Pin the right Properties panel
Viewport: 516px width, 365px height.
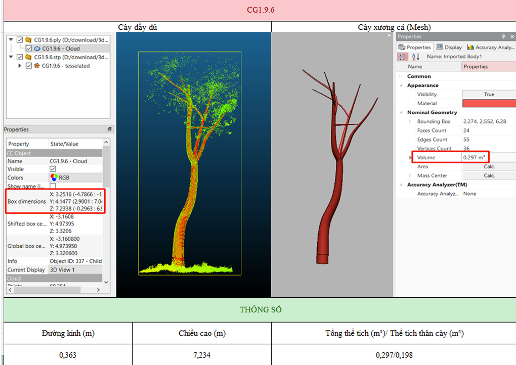pyautogui.click(x=503, y=37)
